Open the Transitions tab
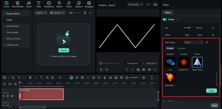The image size is (222, 109). pos(49,4)
